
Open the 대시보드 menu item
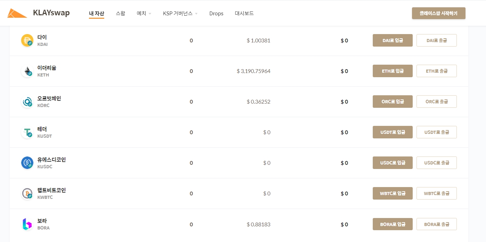244,14
